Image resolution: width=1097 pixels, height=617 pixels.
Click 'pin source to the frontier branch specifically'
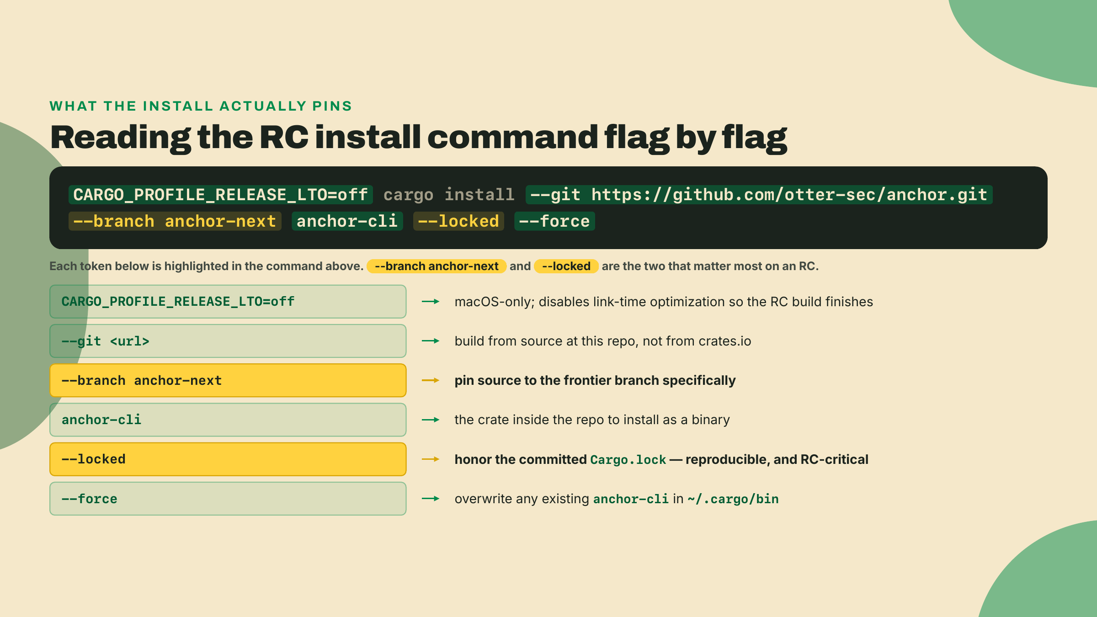595,380
